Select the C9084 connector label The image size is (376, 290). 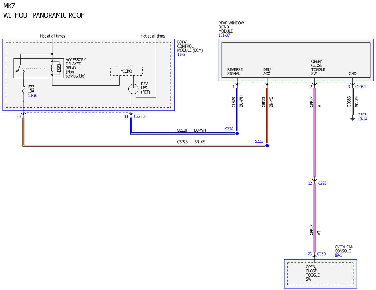pos(361,86)
